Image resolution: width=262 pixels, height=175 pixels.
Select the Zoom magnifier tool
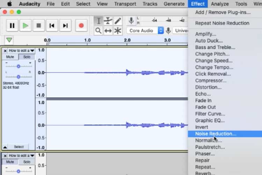[x=99, y=31]
